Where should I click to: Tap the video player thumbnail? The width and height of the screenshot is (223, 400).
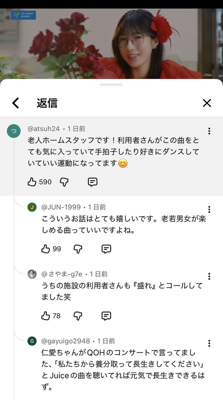(x=111, y=43)
